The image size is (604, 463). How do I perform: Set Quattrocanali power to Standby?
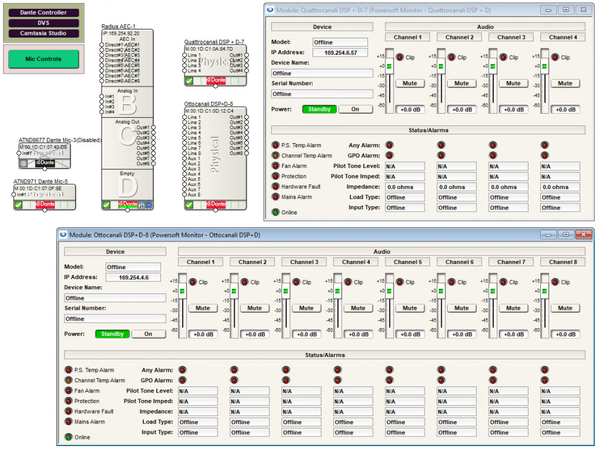319,109
